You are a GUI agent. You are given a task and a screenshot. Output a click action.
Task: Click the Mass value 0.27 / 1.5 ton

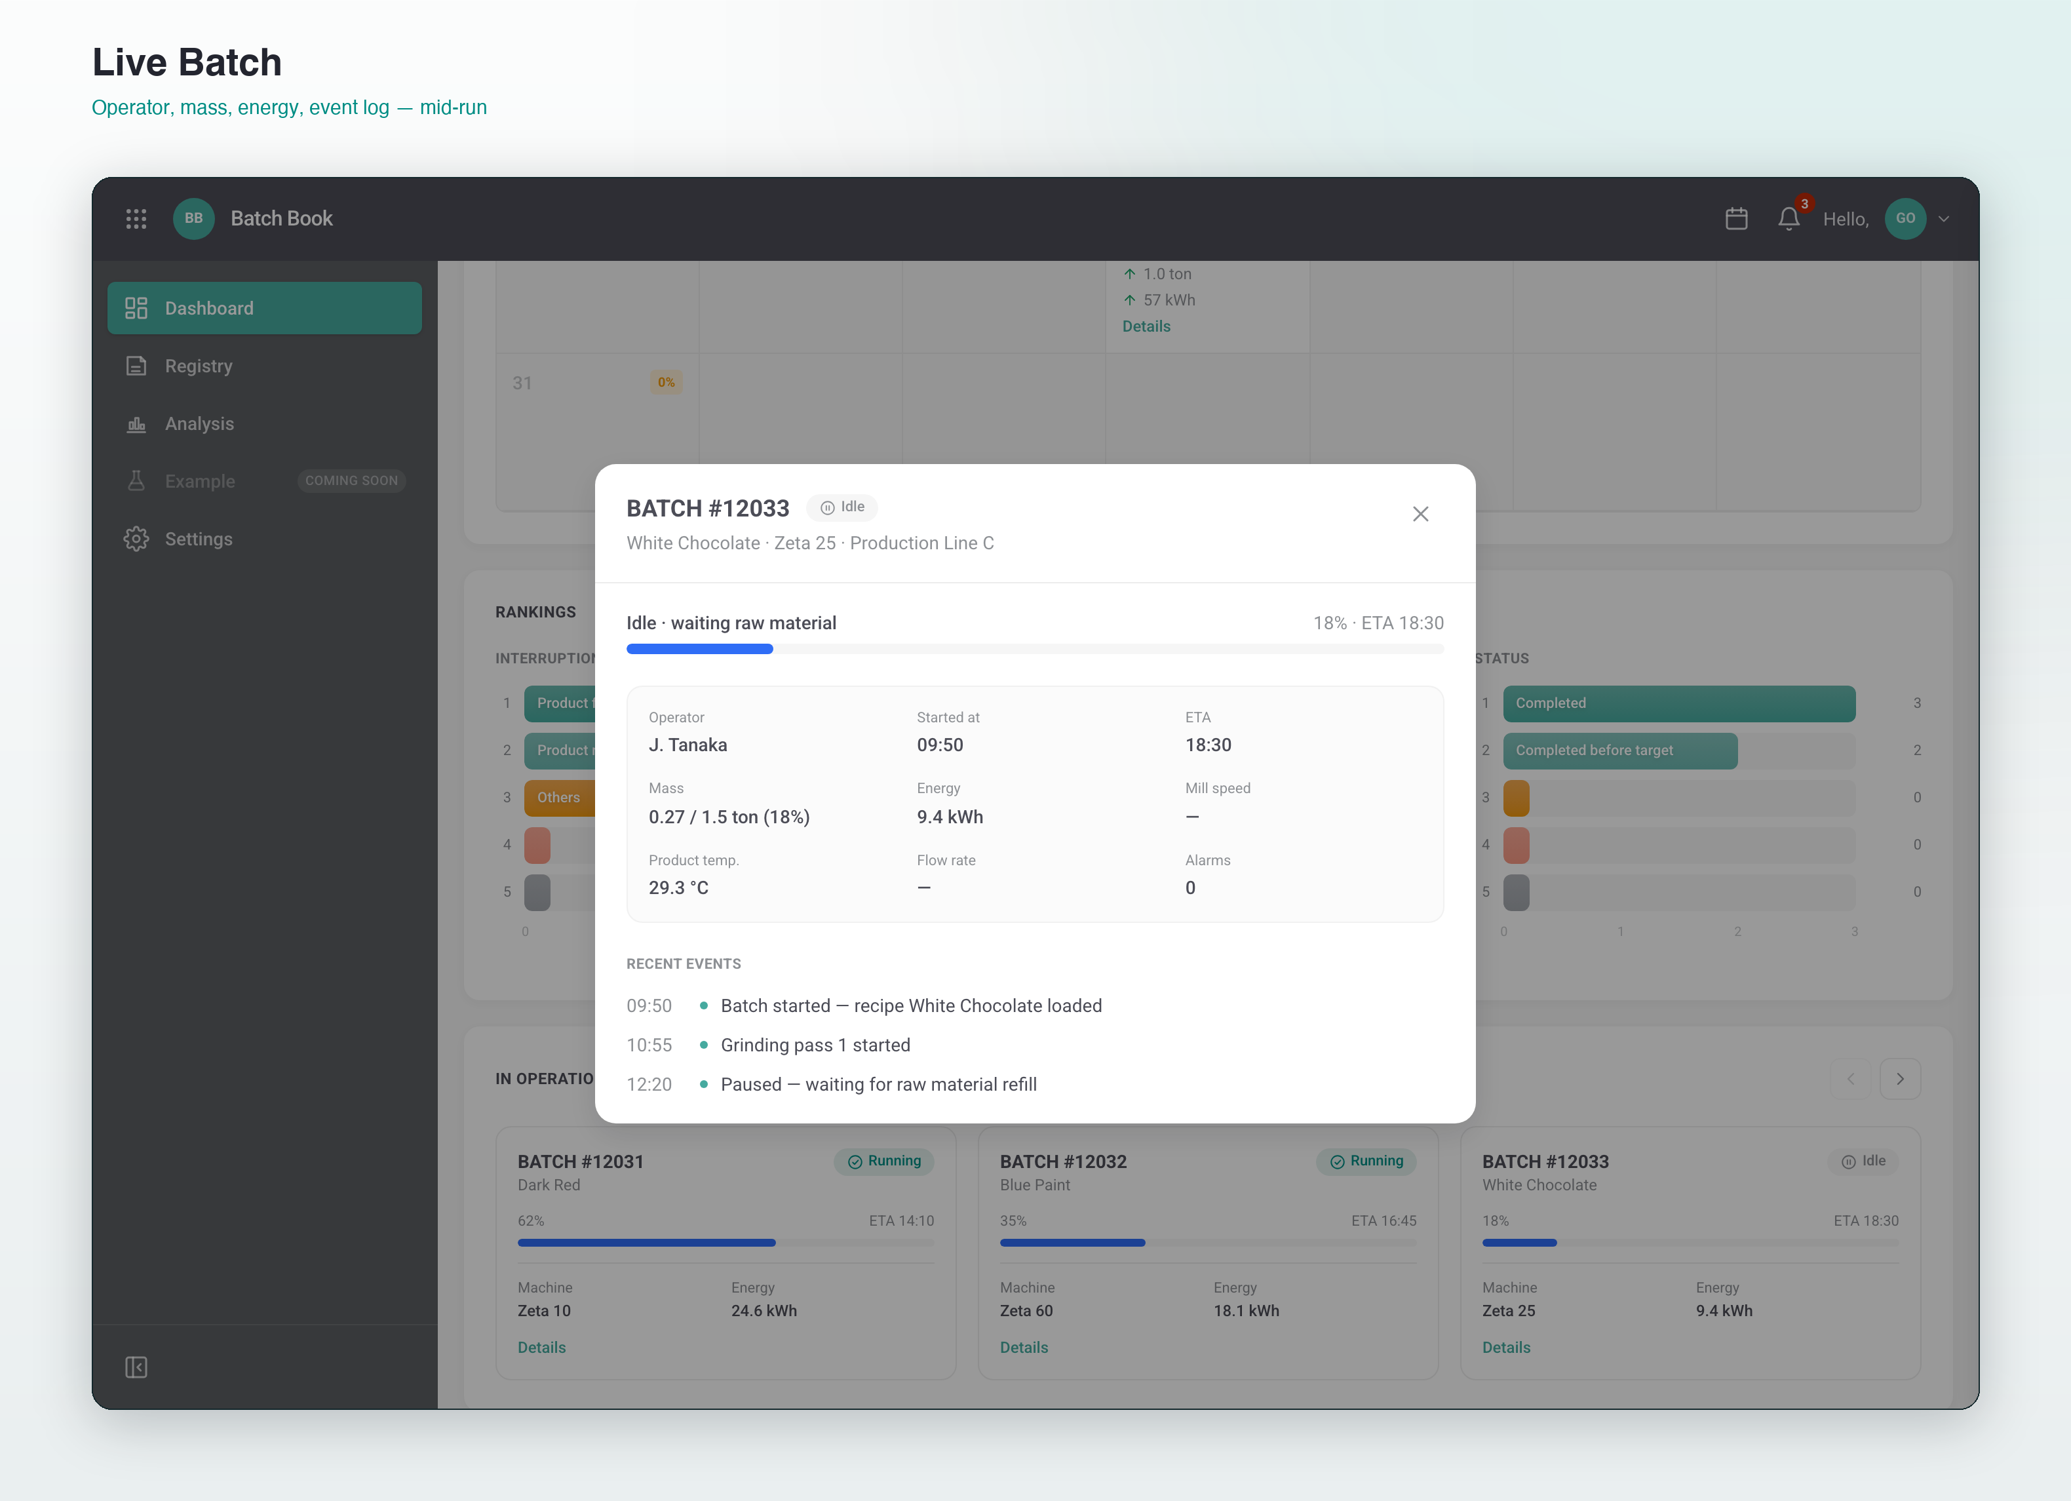coord(729,817)
